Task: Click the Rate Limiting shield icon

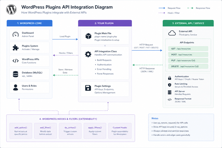Action: pyautogui.click(x=170, y=85)
